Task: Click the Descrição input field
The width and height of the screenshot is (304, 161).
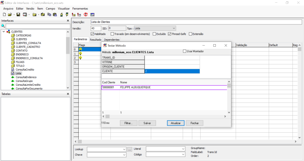Action: [x=196, y=22]
